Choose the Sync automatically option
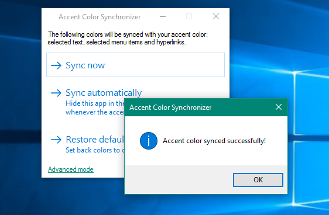The width and height of the screenshot is (329, 215). 104,93
